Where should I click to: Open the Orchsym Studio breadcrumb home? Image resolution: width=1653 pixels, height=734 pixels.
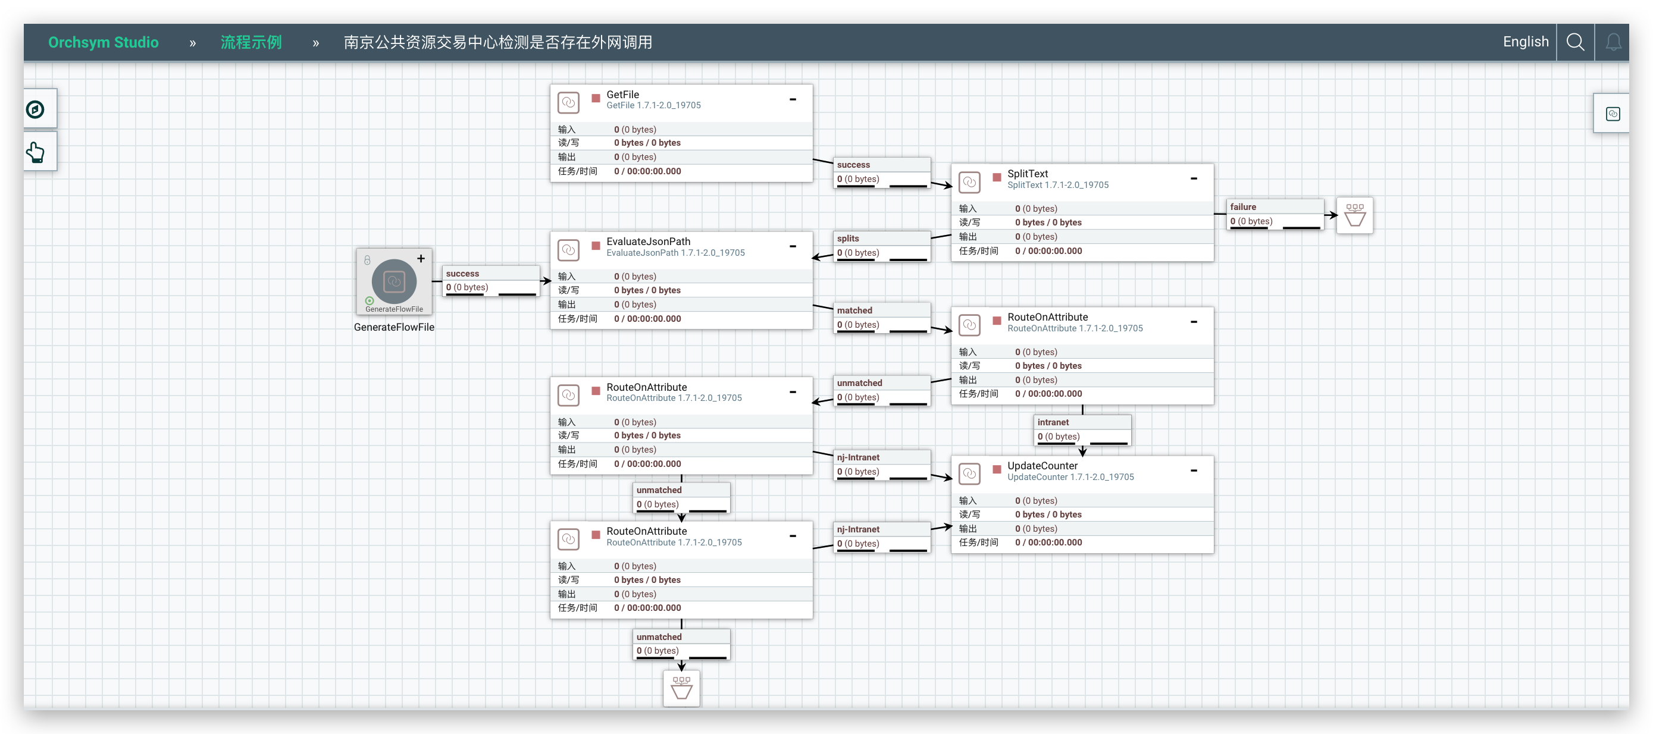click(x=104, y=42)
